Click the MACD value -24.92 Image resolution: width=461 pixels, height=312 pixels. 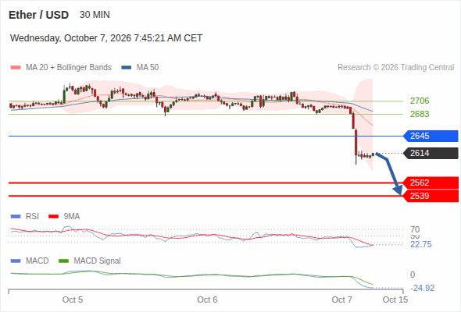[x=422, y=288]
